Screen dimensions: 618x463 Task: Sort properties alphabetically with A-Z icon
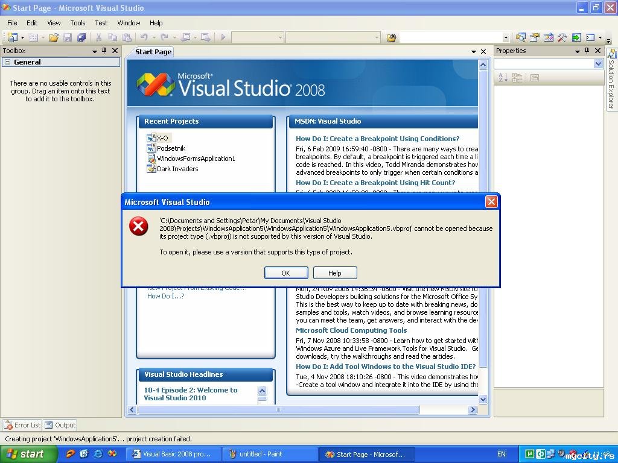[503, 78]
